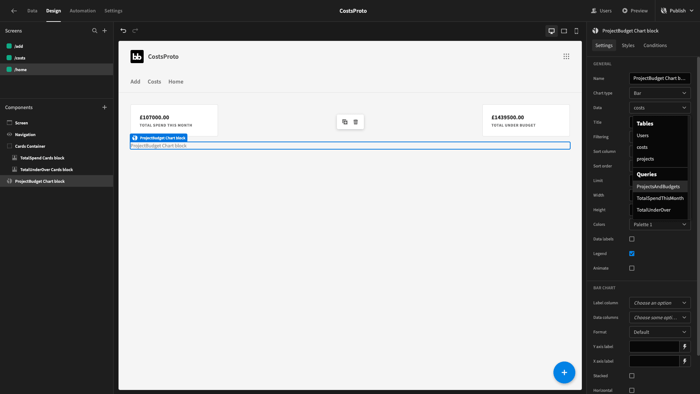
Task: Switch to the Automation tab
Action: (83, 11)
